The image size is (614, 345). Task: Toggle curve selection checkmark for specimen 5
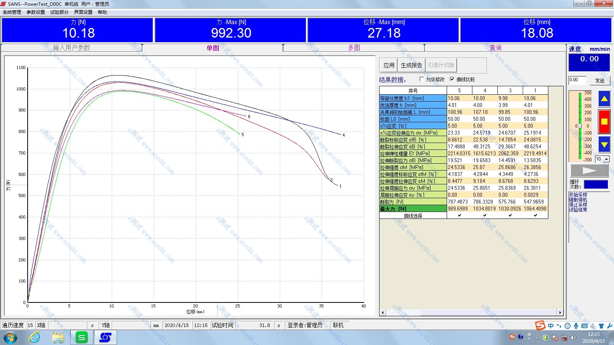coord(459,215)
